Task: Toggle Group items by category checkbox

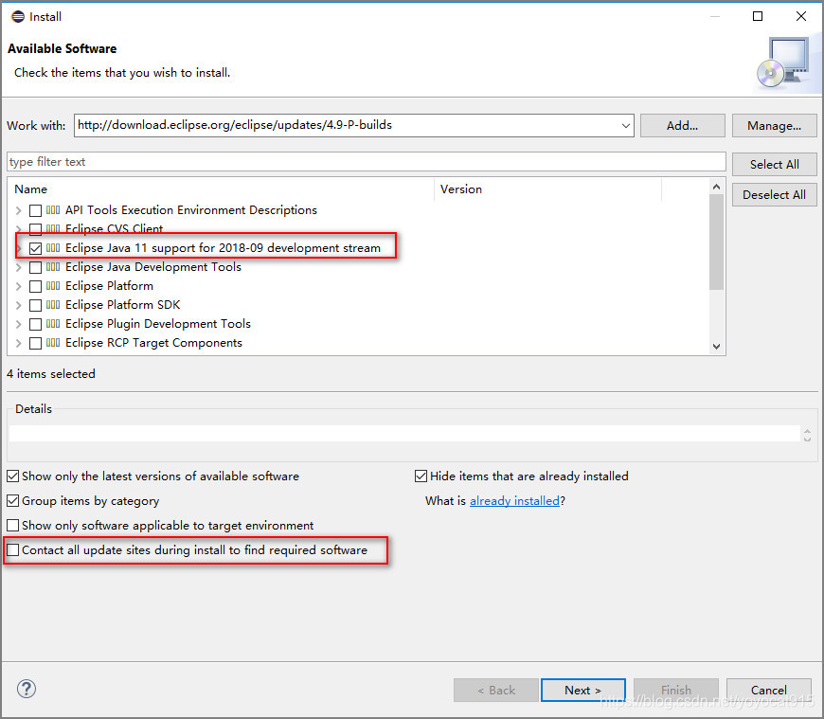Action: click(13, 501)
